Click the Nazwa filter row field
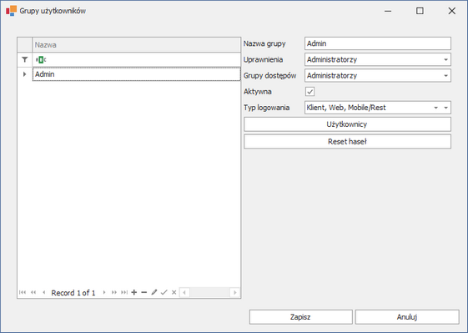This screenshot has width=468, height=333. pos(136,60)
